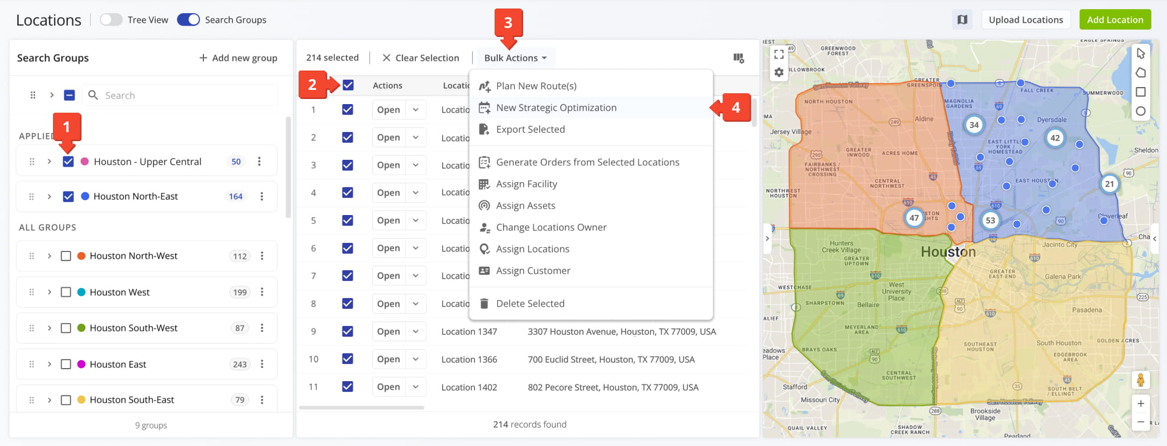Select New Strategic Optimization

[x=591, y=108]
